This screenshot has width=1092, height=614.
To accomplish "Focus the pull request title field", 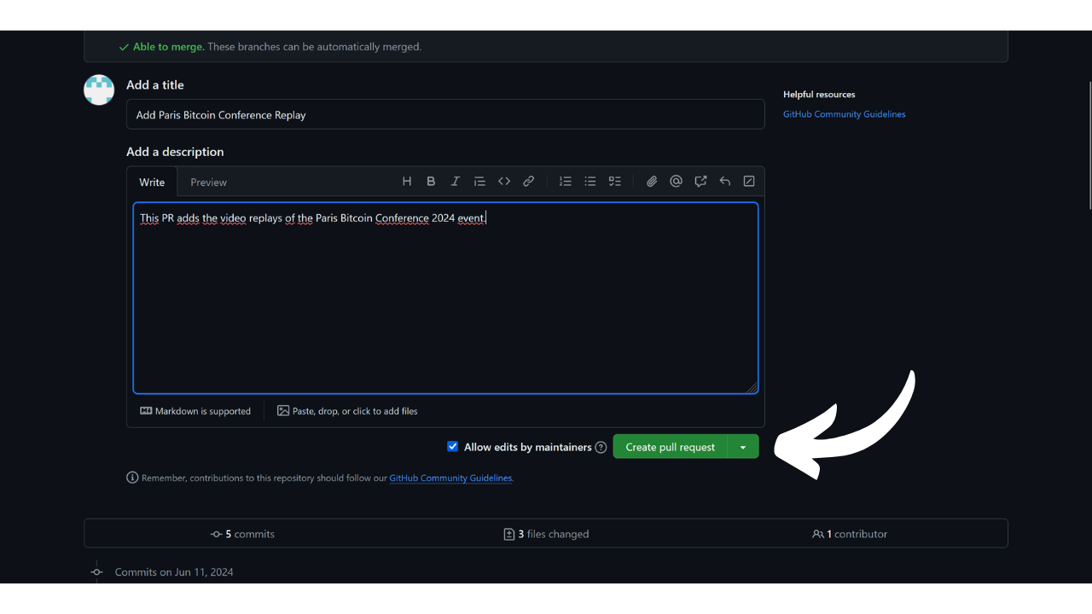I will pos(445,115).
